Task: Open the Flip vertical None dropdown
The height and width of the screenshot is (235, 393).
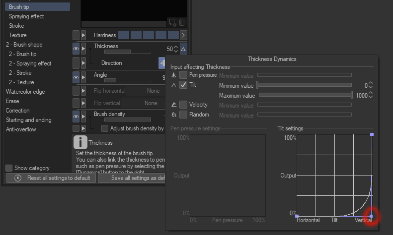Action: 143,103
